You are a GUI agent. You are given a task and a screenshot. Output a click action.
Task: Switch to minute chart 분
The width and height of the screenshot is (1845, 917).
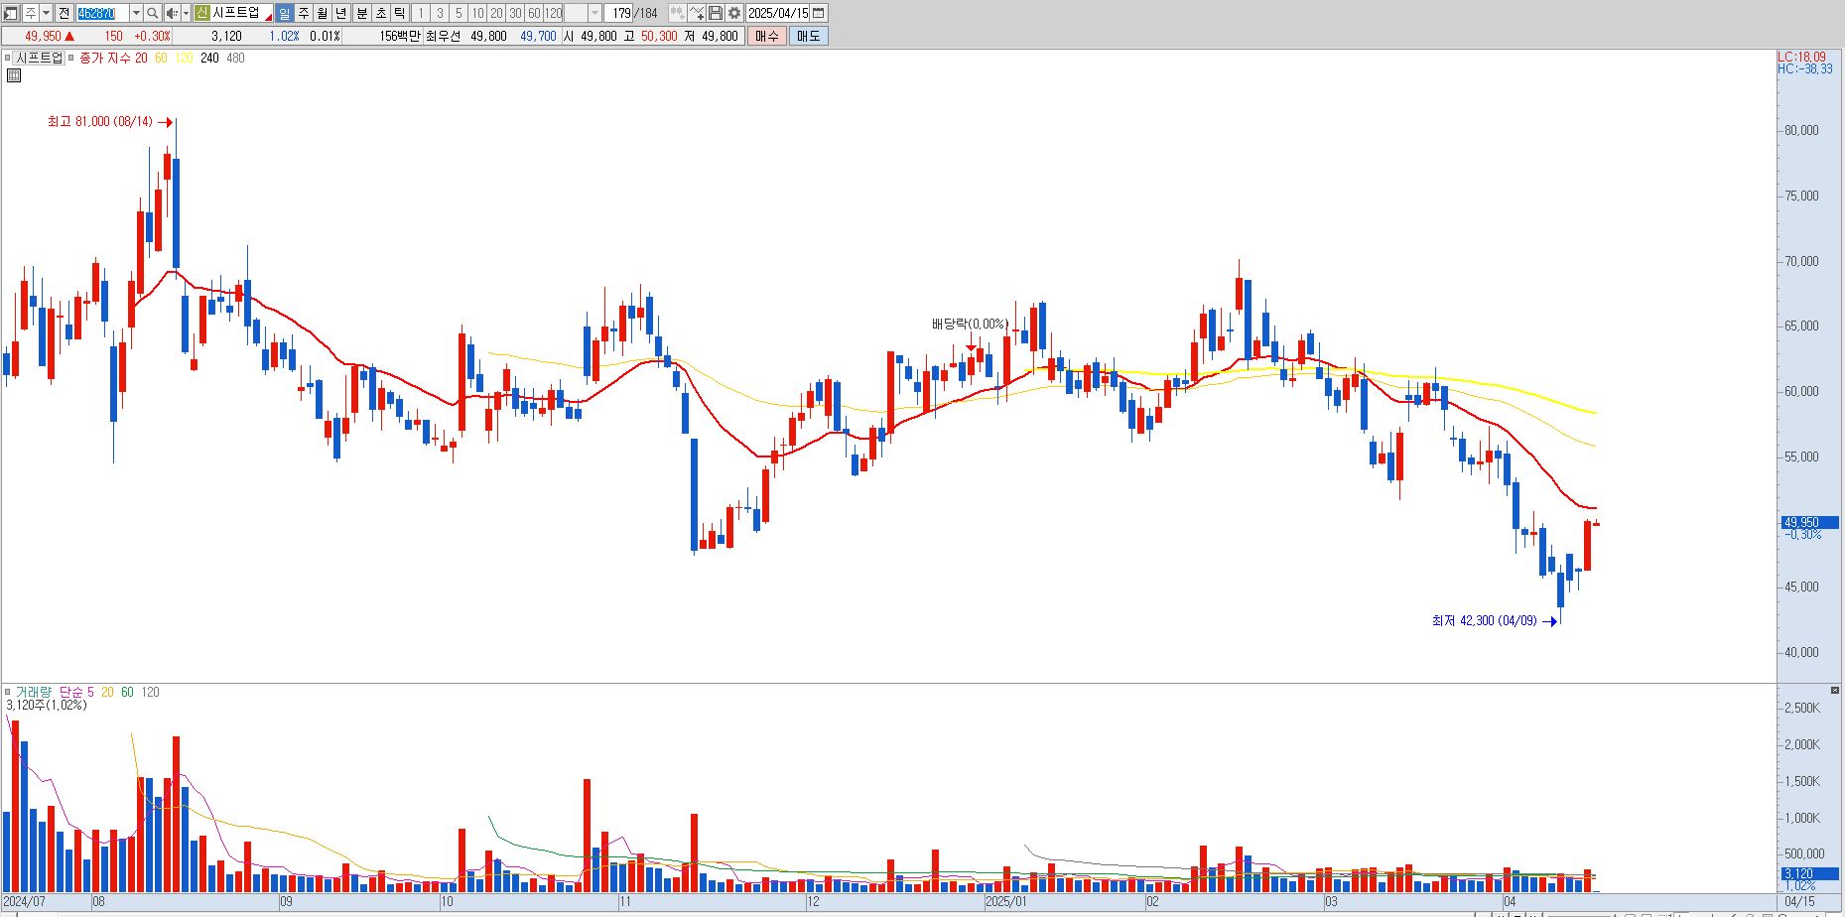[362, 13]
